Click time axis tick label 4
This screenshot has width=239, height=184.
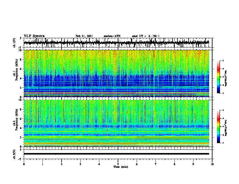tap(99, 164)
